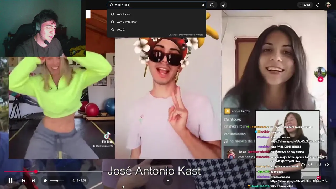This screenshot has height=189, width=336.
Task: Click the pink plus follow badge
Action: 321,80
